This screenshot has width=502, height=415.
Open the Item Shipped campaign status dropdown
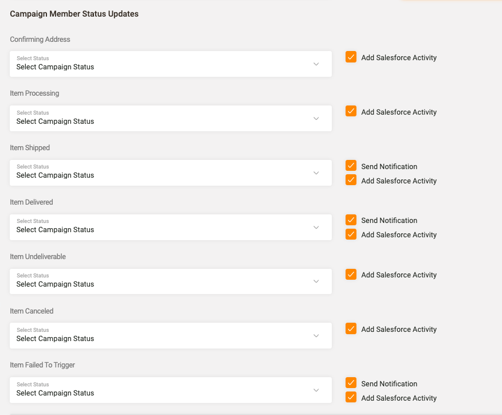pyautogui.click(x=170, y=173)
